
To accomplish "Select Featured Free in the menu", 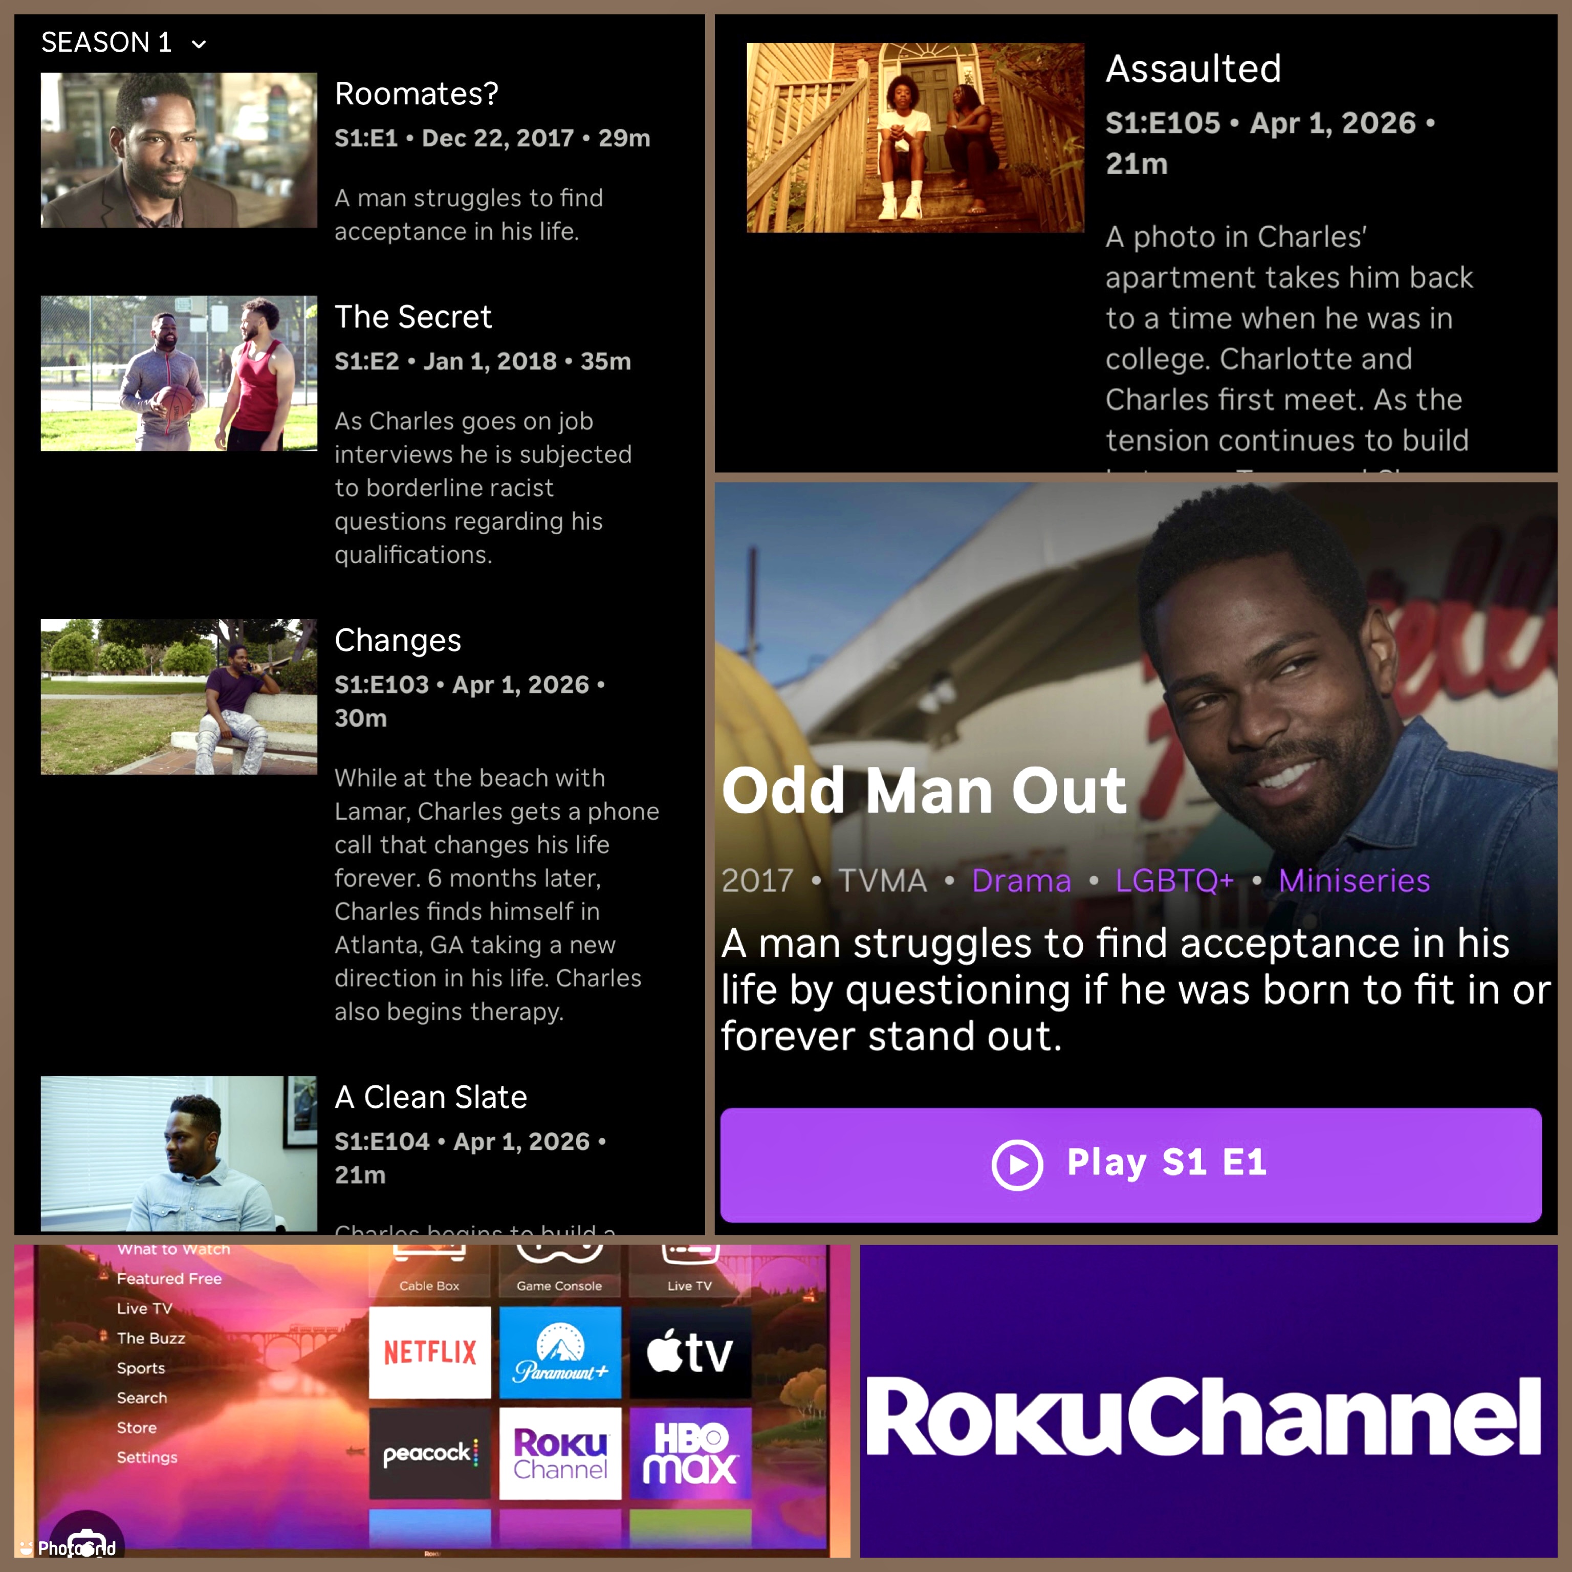I will pyautogui.click(x=169, y=1278).
